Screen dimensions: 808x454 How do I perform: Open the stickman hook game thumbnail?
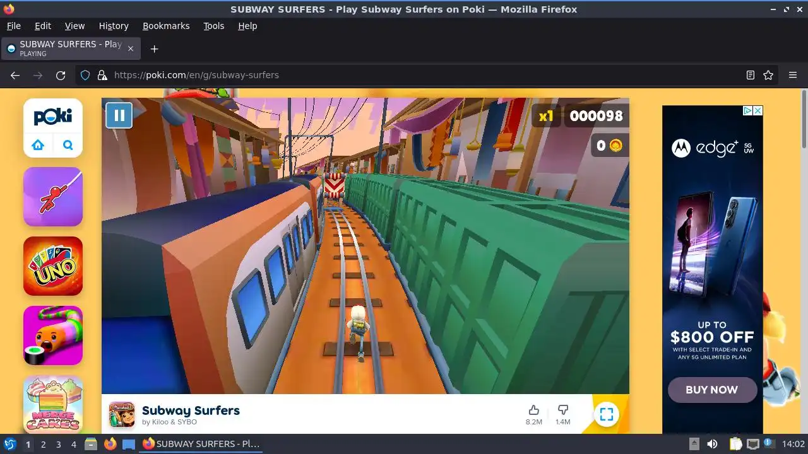[53, 197]
